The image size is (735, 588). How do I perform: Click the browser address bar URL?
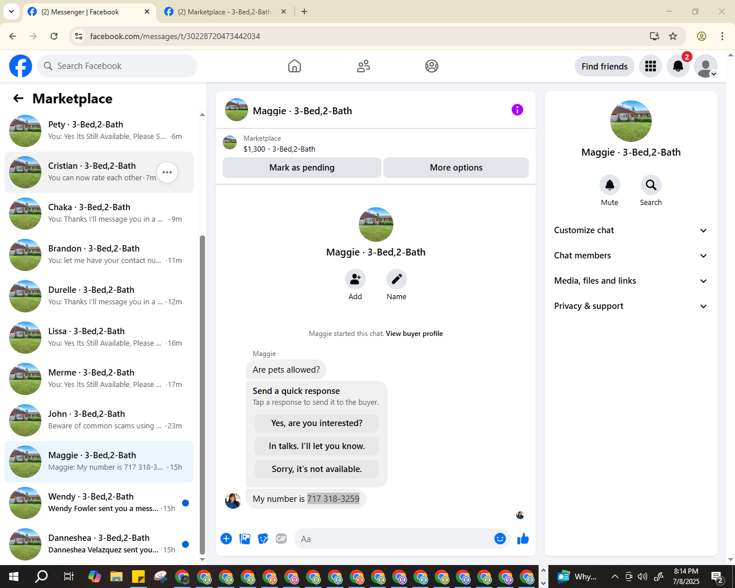point(175,36)
